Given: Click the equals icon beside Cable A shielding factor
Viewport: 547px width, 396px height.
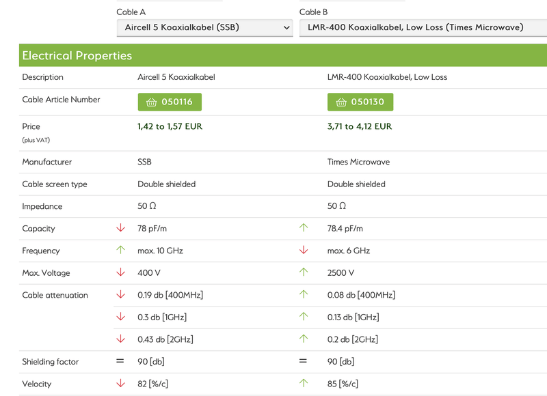Looking at the screenshot, I should click(120, 362).
